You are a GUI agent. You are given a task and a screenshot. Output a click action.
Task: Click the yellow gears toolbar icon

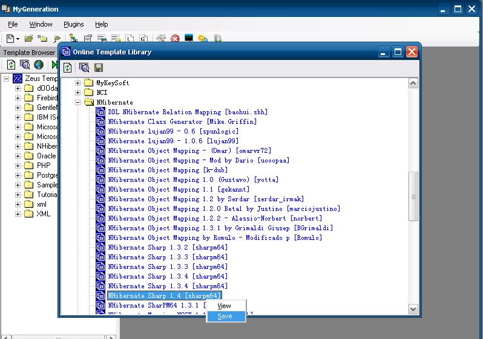tap(202, 39)
